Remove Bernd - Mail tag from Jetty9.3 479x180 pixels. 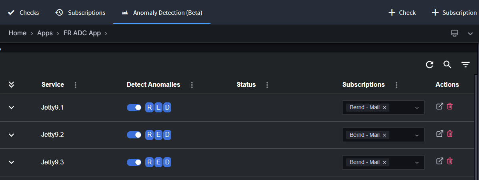click(x=385, y=162)
